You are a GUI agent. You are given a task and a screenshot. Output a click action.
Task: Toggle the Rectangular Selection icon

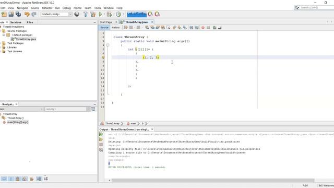168,28
